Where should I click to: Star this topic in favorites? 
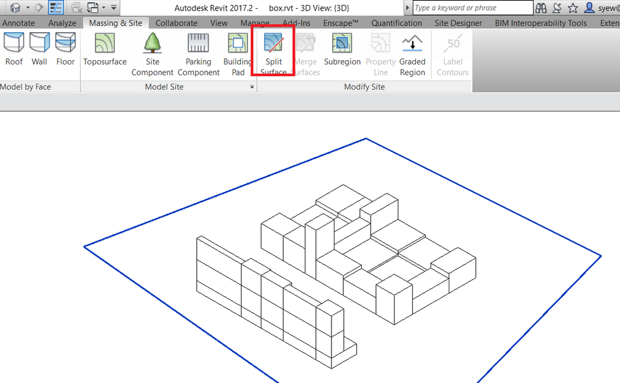pos(574,7)
